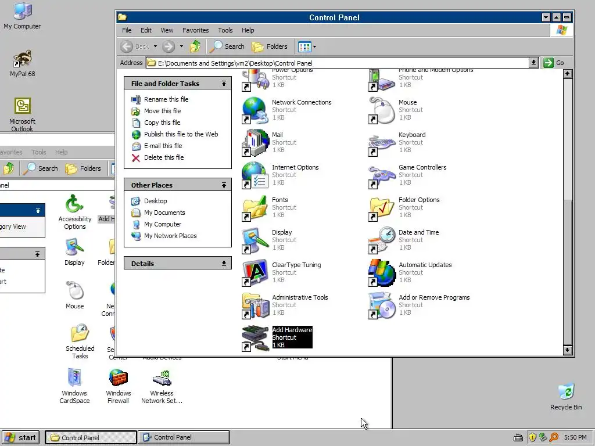The height and width of the screenshot is (446, 595).
Task: Open the Administrative Tools shortcut icon
Action: tap(255, 305)
